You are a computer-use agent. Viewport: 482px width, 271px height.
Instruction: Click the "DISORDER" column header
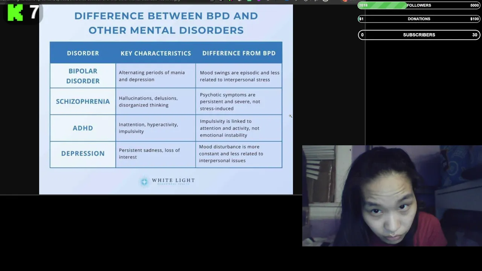[83, 53]
